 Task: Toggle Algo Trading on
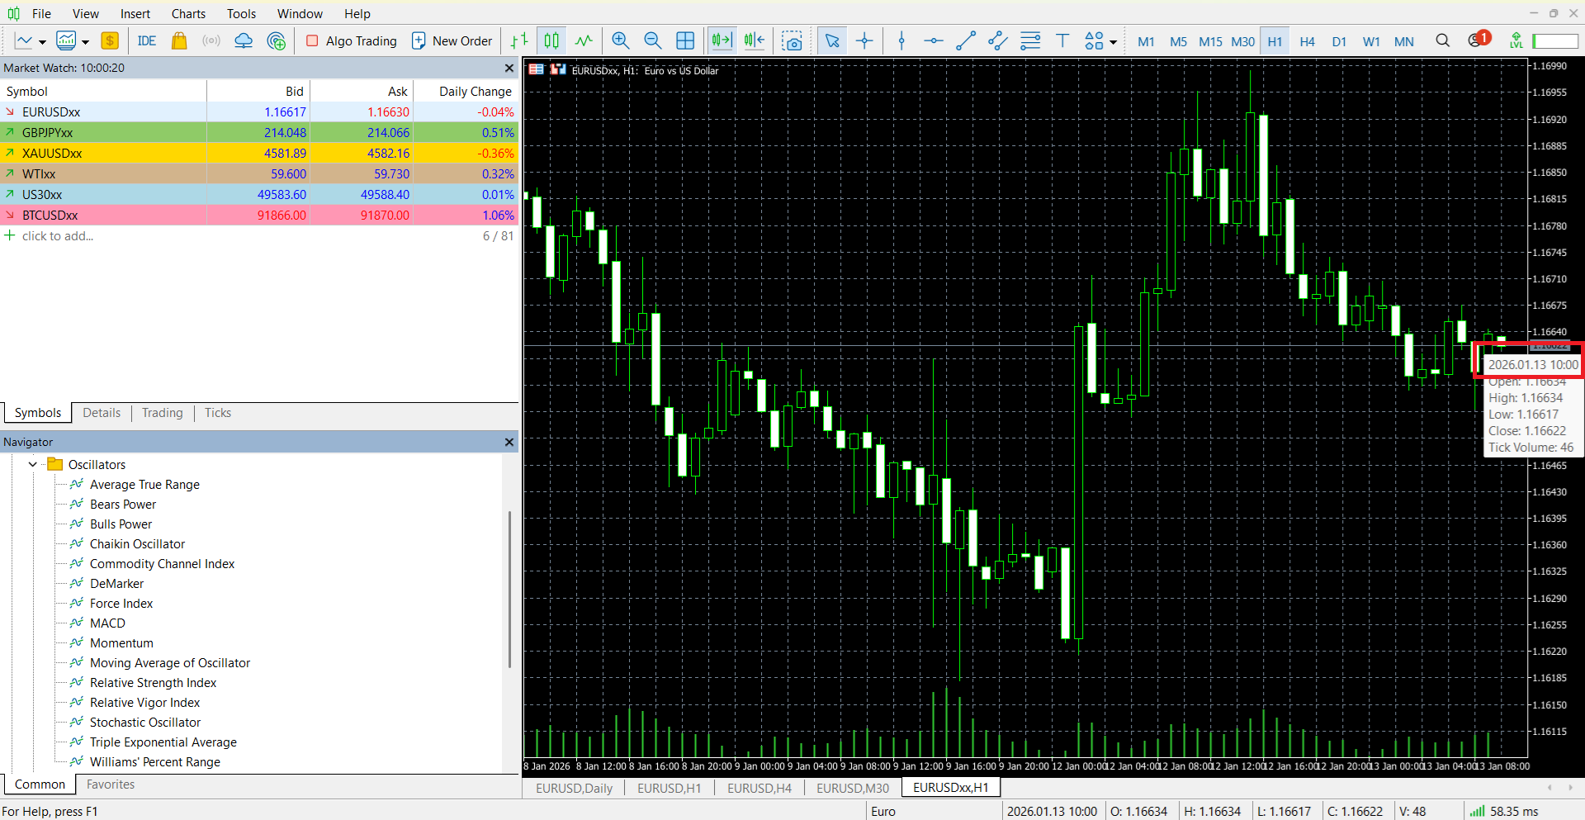pos(352,40)
